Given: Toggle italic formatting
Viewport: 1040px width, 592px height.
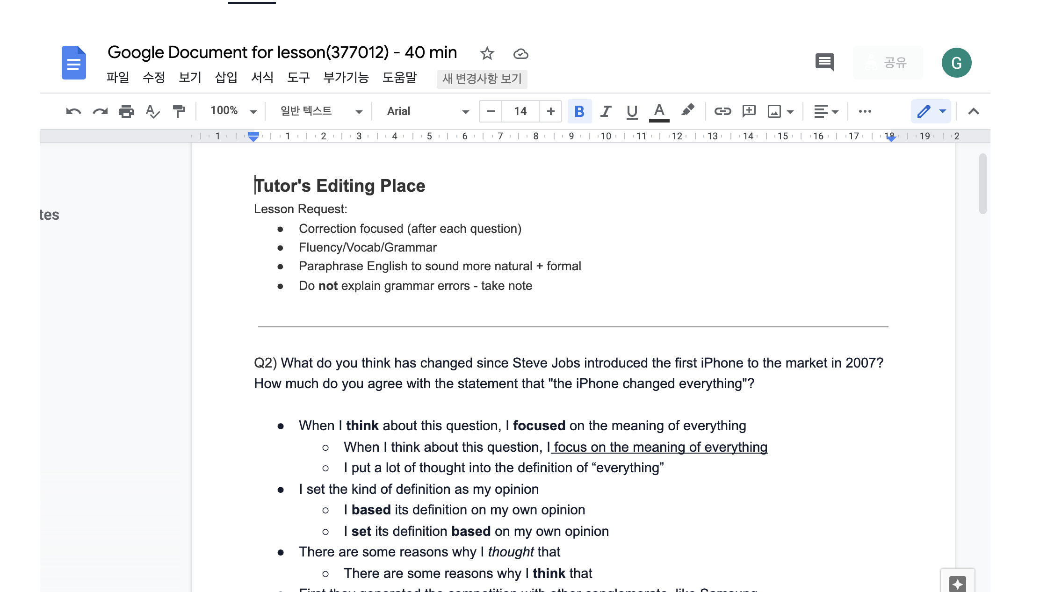Looking at the screenshot, I should [x=606, y=111].
